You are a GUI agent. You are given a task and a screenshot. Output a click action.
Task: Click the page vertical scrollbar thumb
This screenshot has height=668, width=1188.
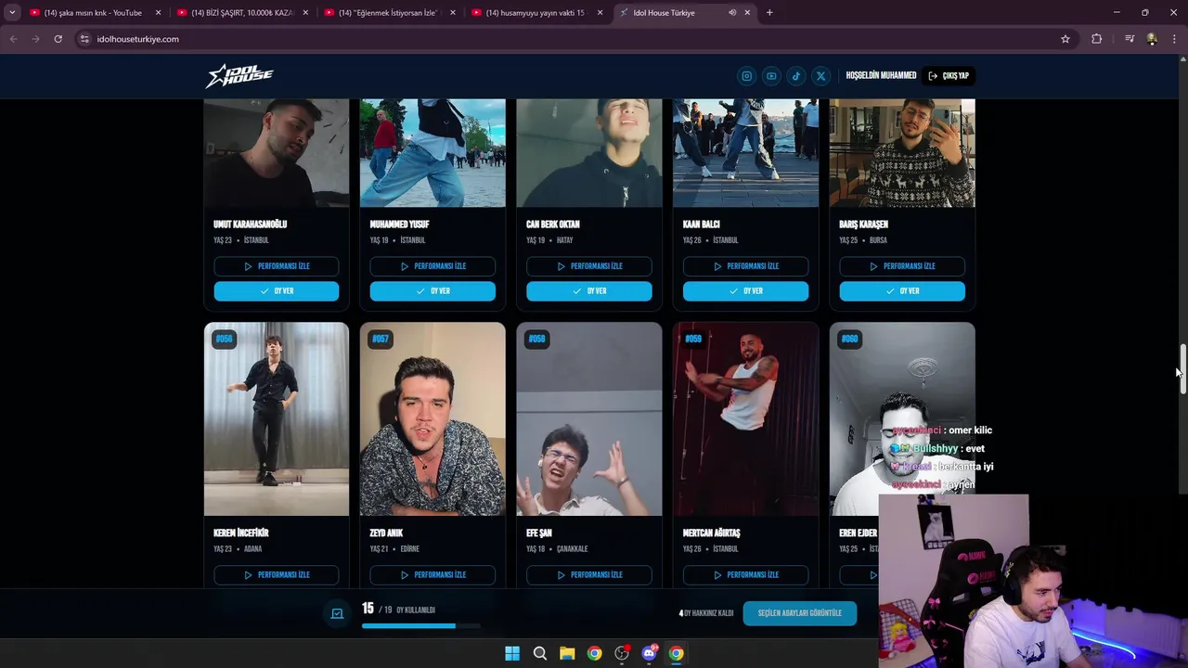point(1182,369)
